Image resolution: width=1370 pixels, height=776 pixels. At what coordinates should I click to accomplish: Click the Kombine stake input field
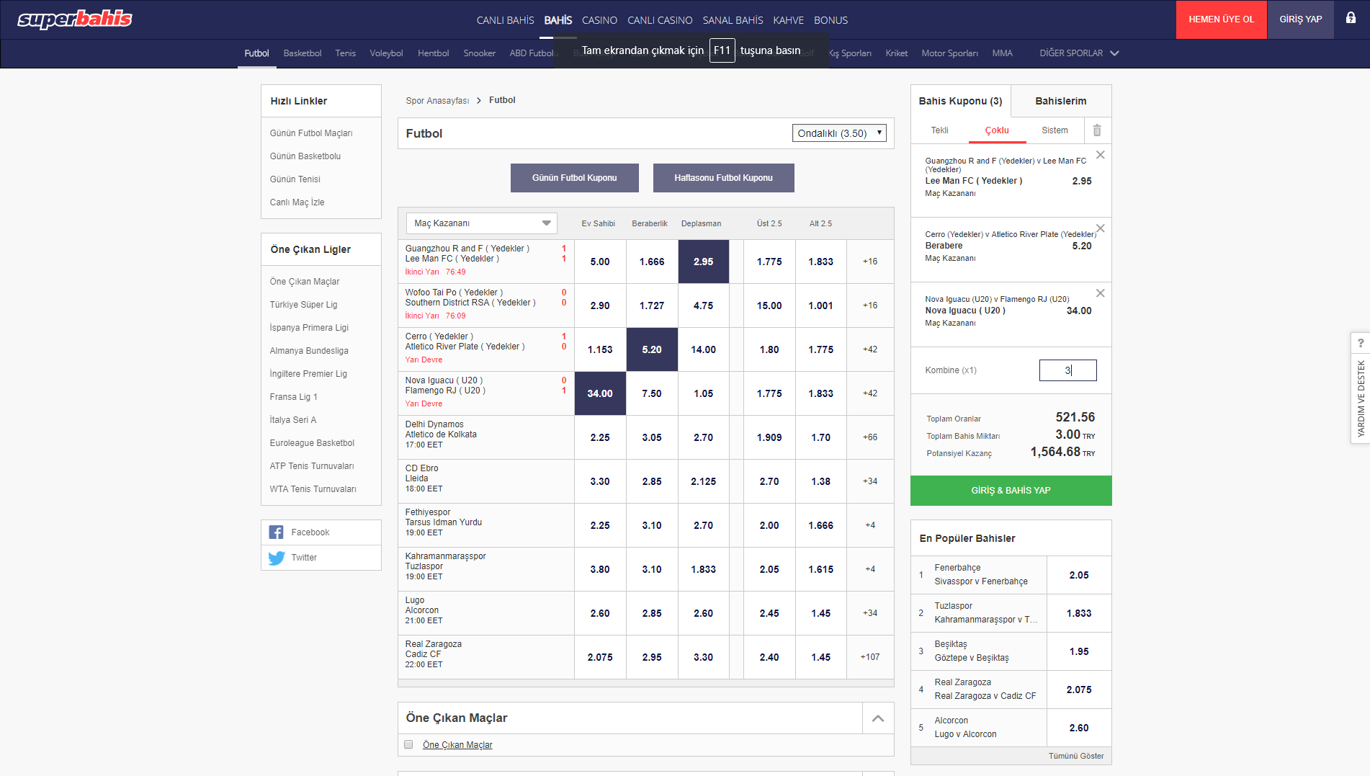(x=1067, y=370)
